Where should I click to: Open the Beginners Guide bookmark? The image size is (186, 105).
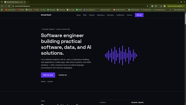[x=105, y=10]
